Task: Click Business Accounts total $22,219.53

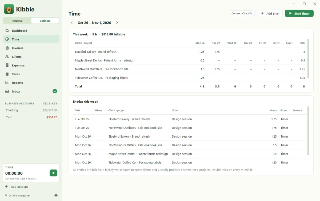Action: pyautogui.click(x=50, y=103)
